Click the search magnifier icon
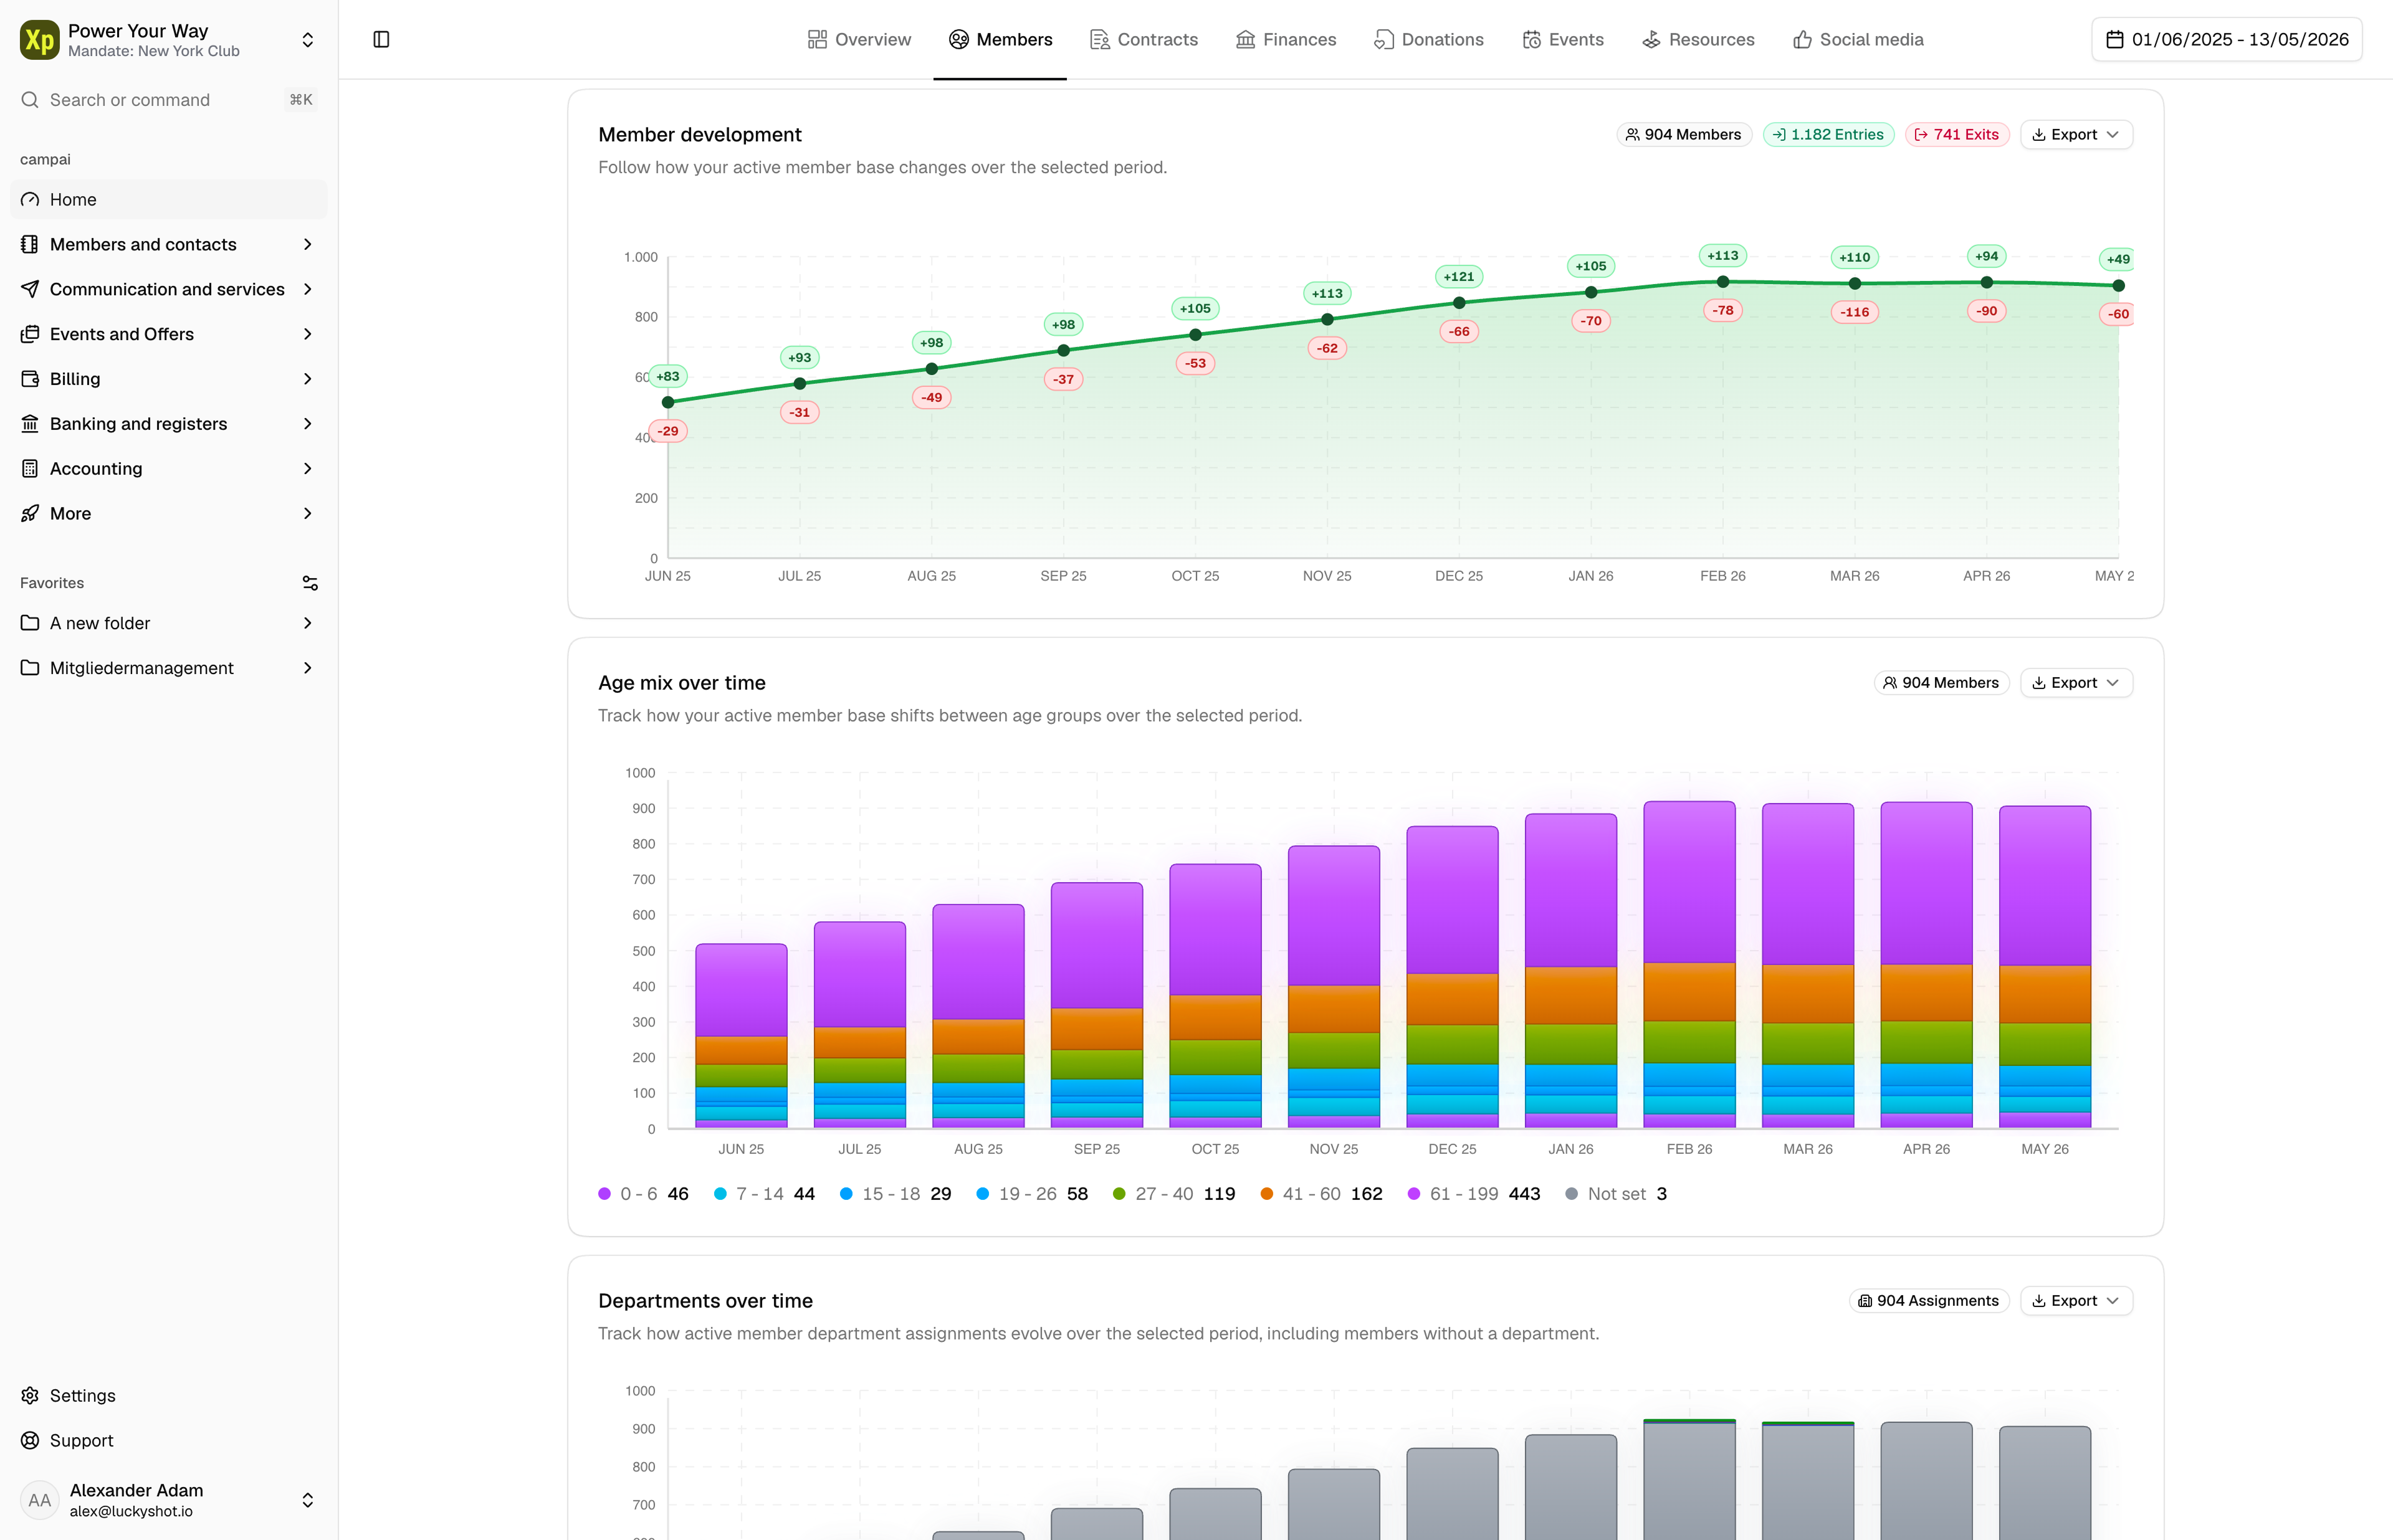2393x1540 pixels. click(30, 100)
